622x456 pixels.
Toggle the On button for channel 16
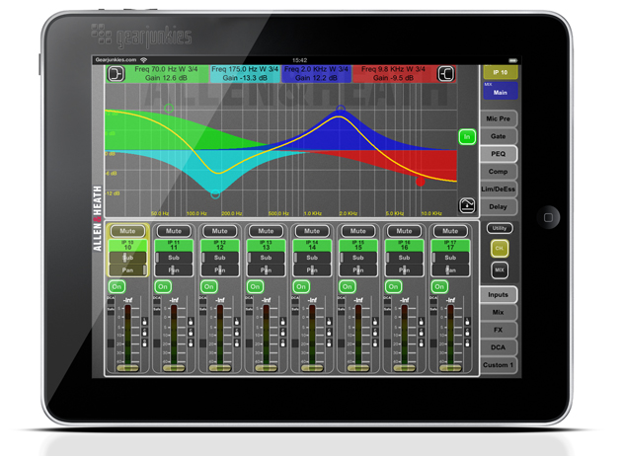(x=393, y=286)
